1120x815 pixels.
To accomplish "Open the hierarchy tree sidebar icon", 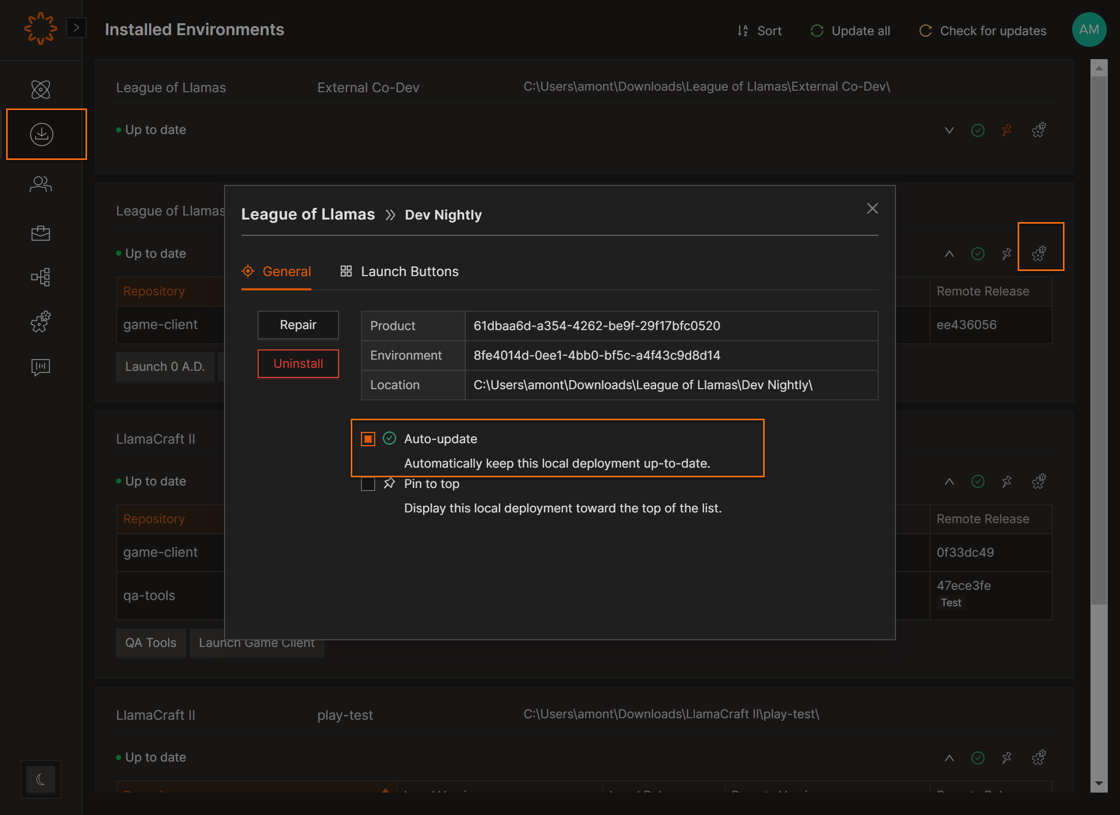I will (x=41, y=277).
